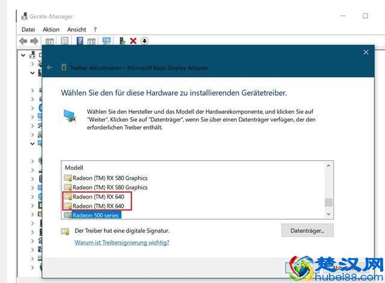The image size is (385, 283).
Task: Click the back arrow in Geräte-Manager toolbar
Action: pos(23,41)
